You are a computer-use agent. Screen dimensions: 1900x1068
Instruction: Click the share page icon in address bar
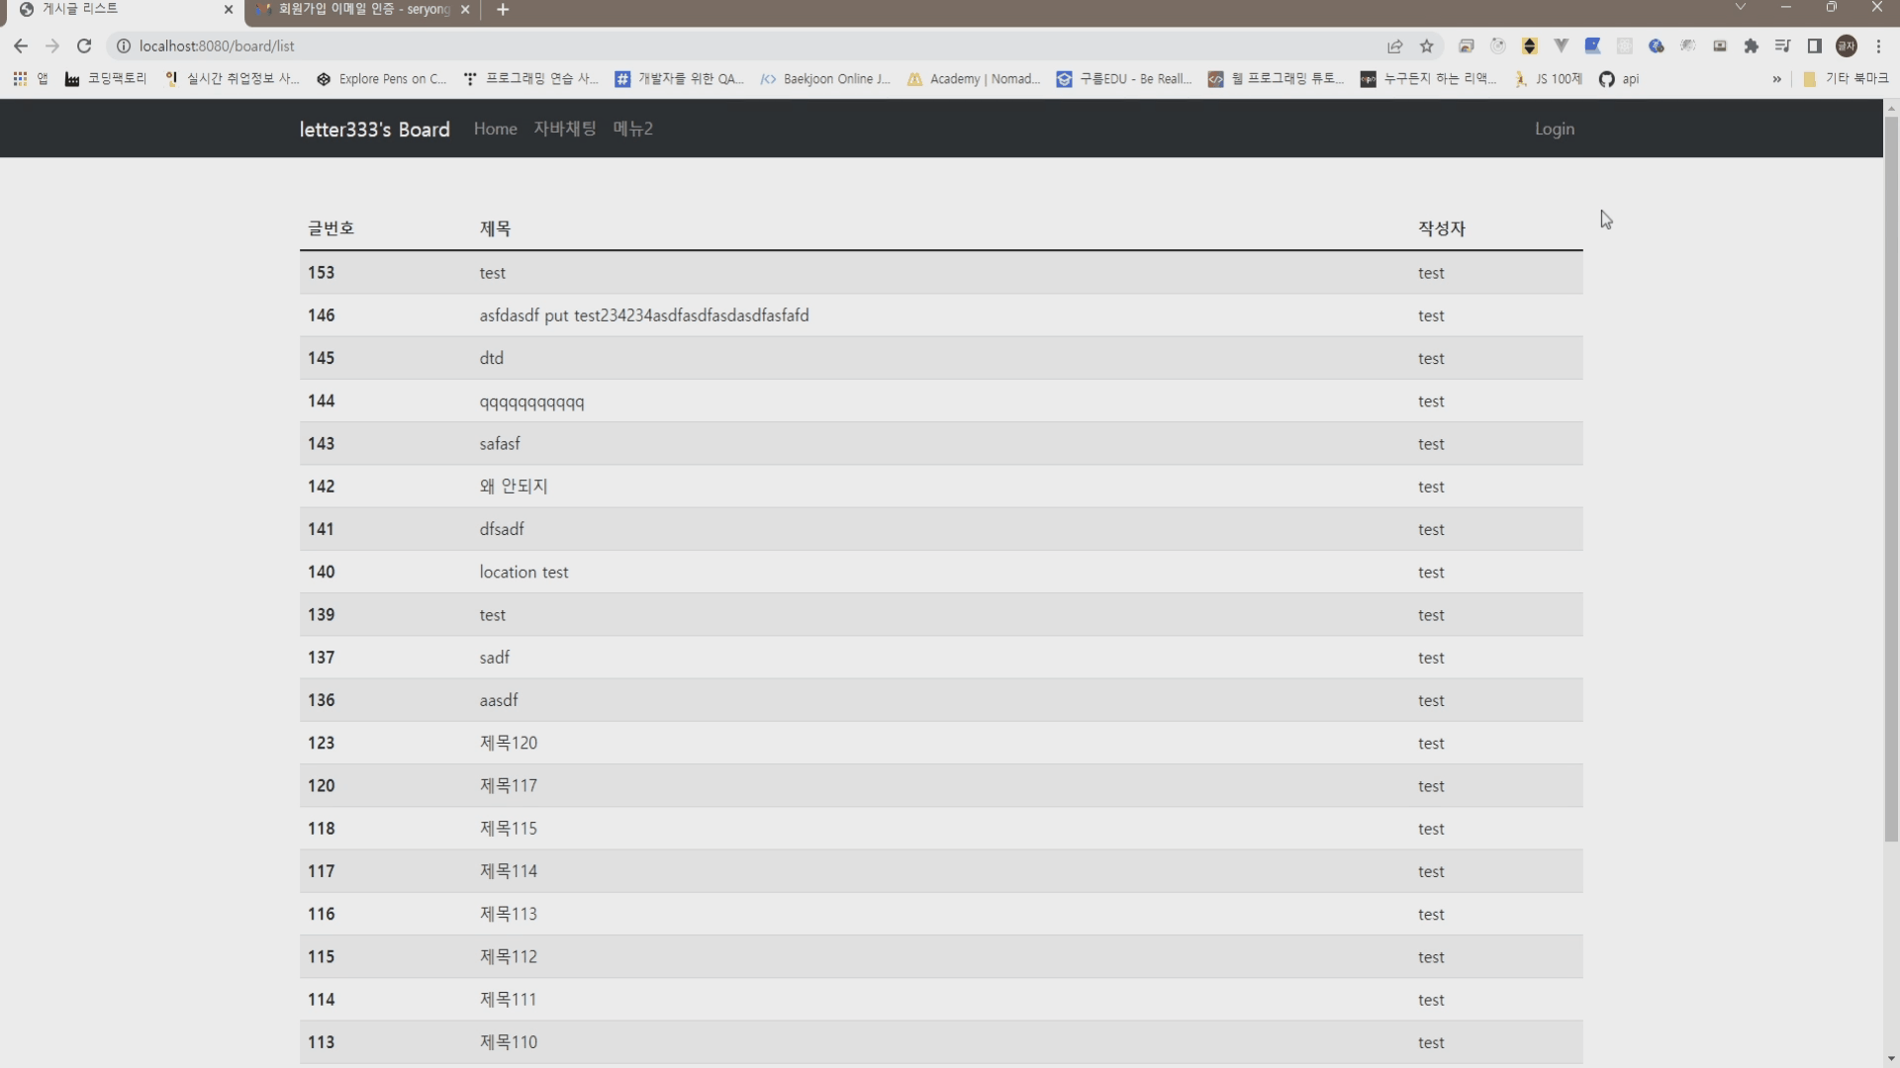point(1394,46)
